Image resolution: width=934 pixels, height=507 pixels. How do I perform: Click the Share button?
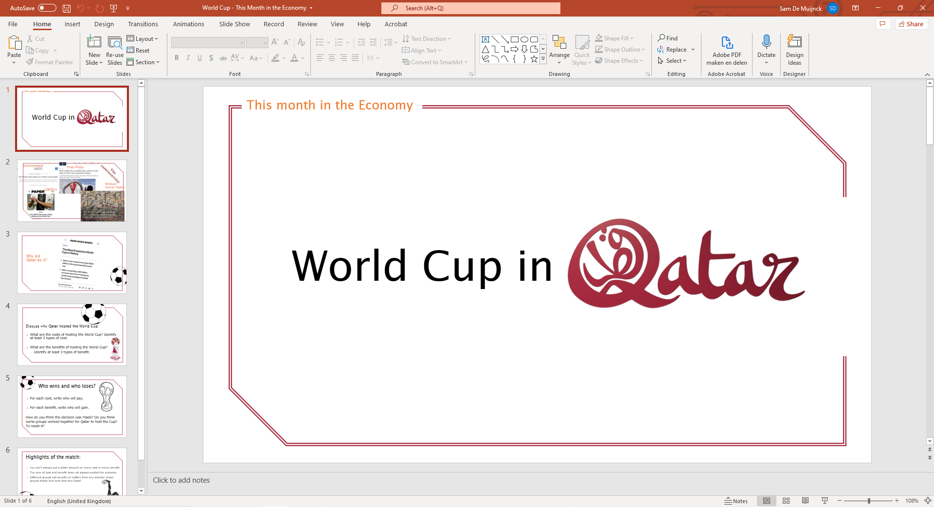pos(911,24)
